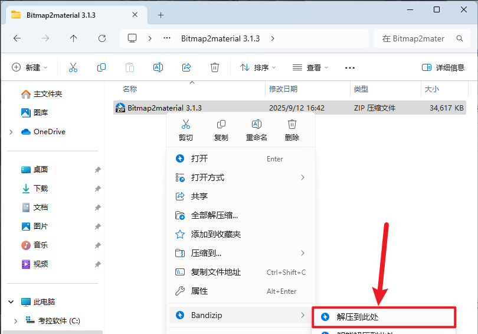Viewport: 478px width, 334px height.
Task: Choose 复制文件地址 in the context menu
Action: 241,272
